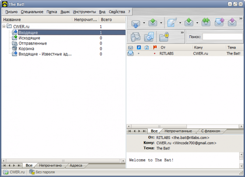Click the locked folder icon
Screen dimensions: 245x177
pos(164,37)
